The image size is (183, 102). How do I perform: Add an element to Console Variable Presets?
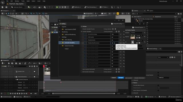click(x=113, y=29)
